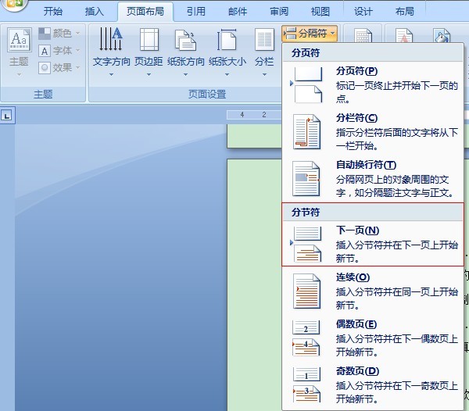The width and height of the screenshot is (469, 411).
Task: Click the 偶数页(E) even page icon
Action: (306, 338)
